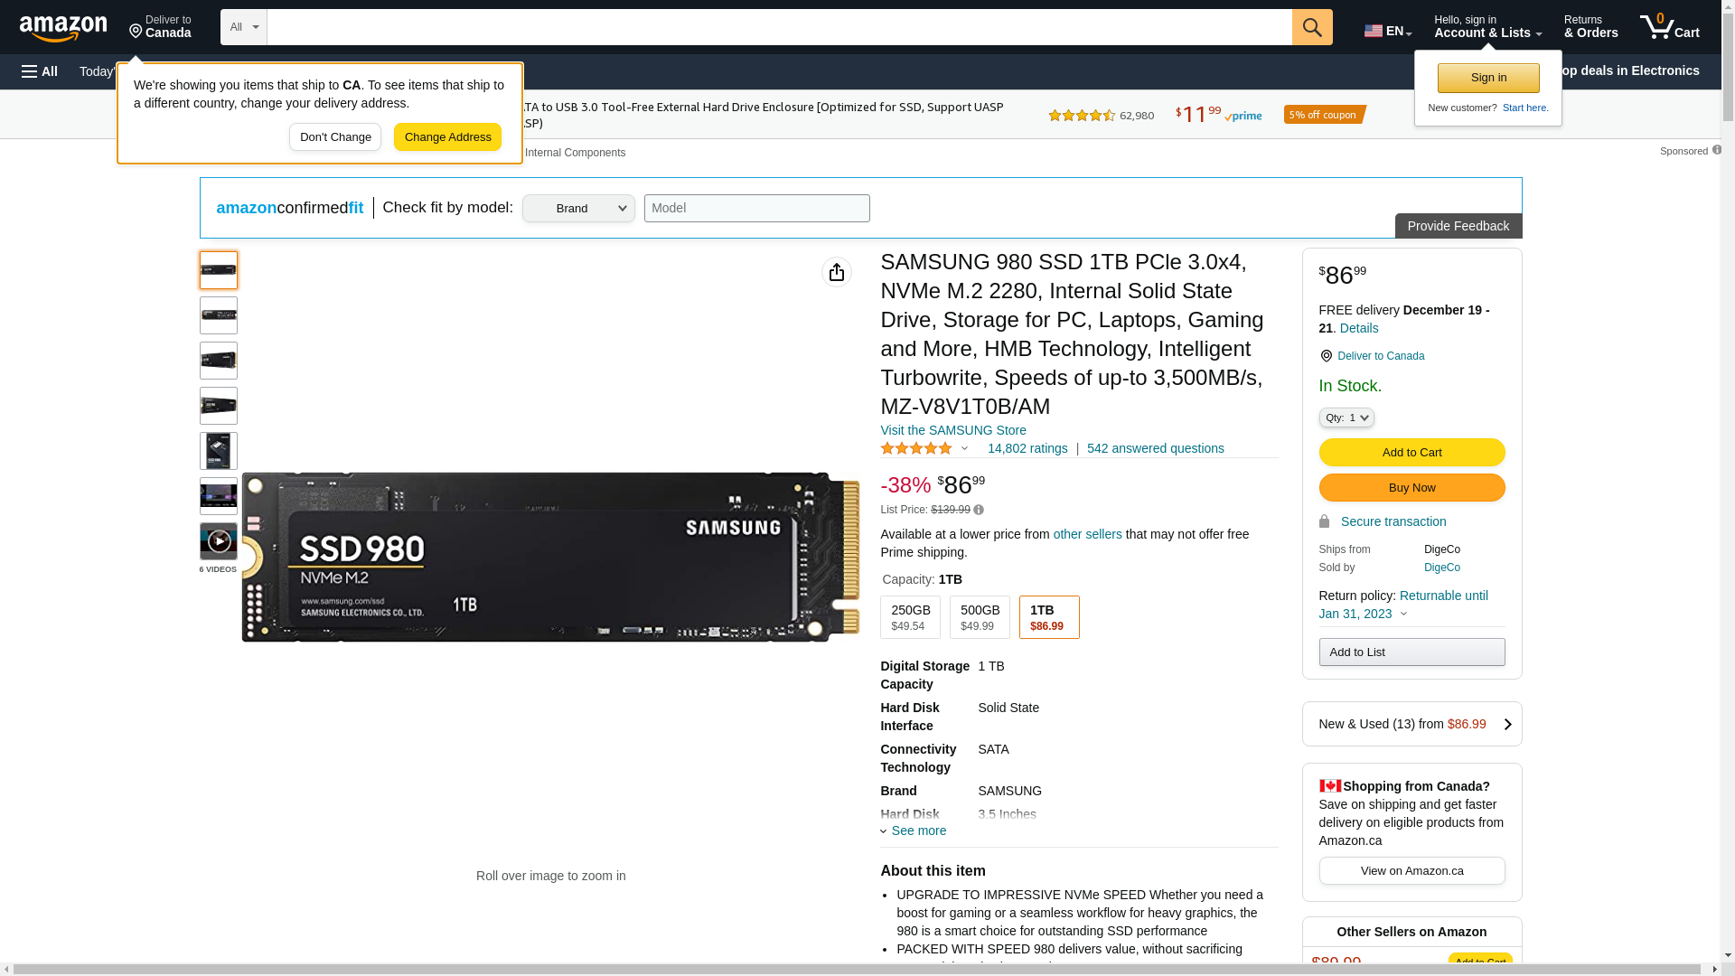Open the EN language selector
Image resolution: width=1735 pixels, height=976 pixels.
tap(1387, 31)
